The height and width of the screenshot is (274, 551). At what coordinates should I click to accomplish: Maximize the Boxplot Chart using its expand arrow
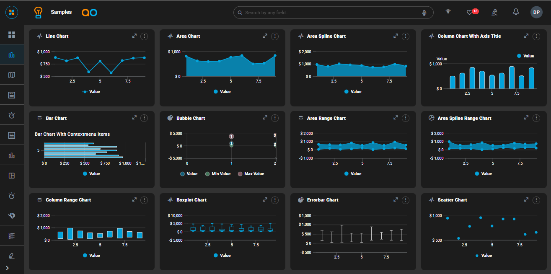[x=265, y=200]
